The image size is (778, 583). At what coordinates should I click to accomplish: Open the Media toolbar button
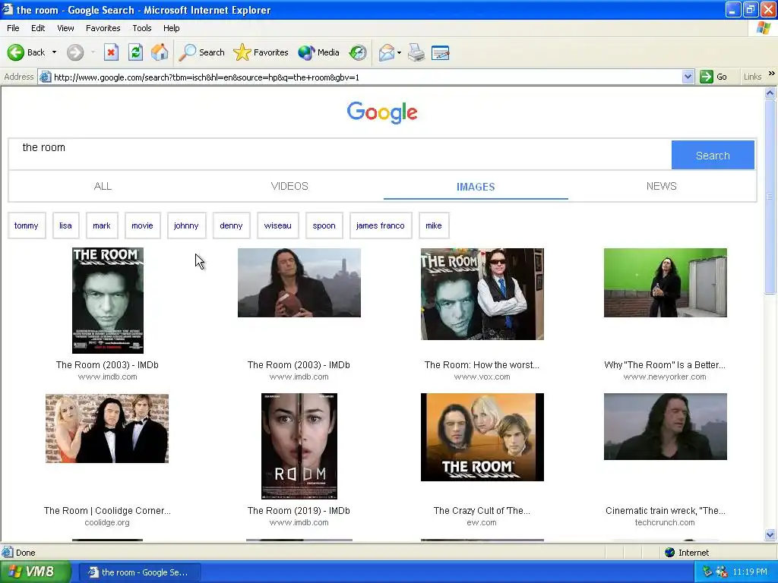[x=318, y=52]
